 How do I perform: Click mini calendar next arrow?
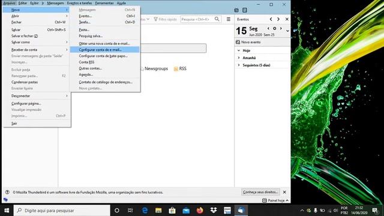(x=281, y=29)
